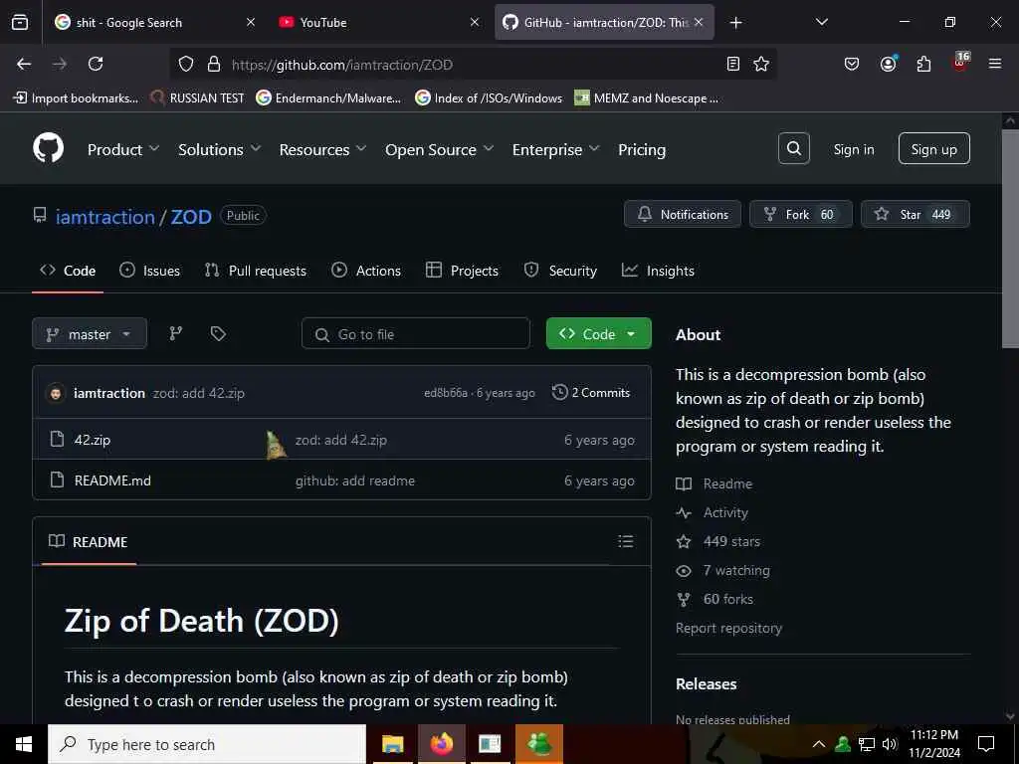
Task: Open the GitHub search magnifier button
Action: (x=793, y=149)
